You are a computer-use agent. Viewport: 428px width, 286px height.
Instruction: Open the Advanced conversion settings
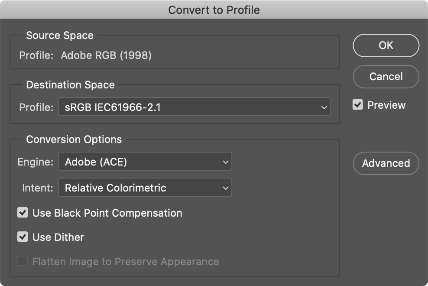386,163
